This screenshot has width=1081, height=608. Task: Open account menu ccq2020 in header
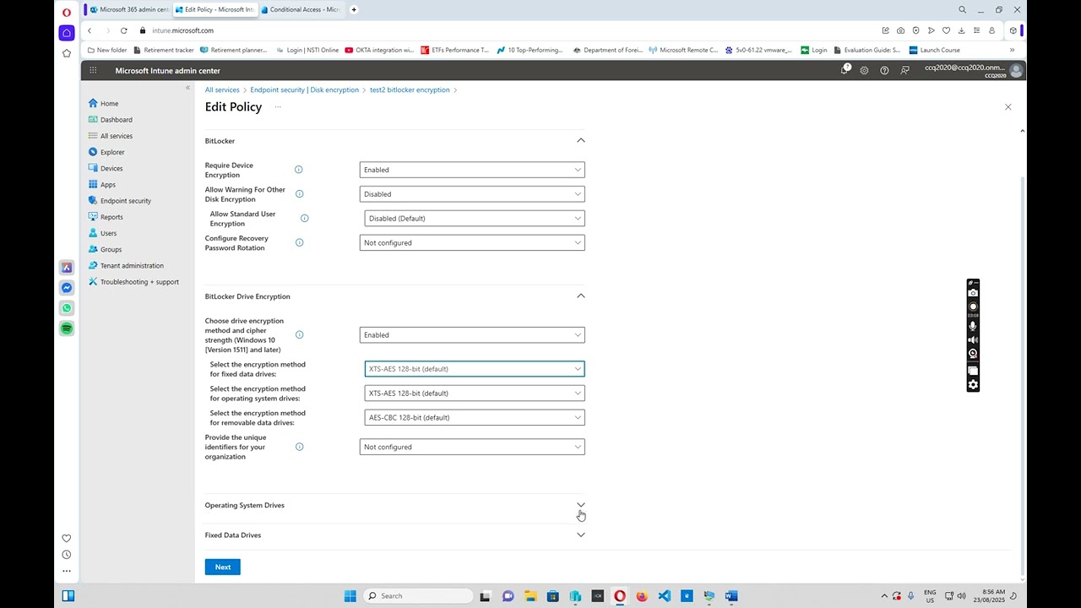coord(973,70)
